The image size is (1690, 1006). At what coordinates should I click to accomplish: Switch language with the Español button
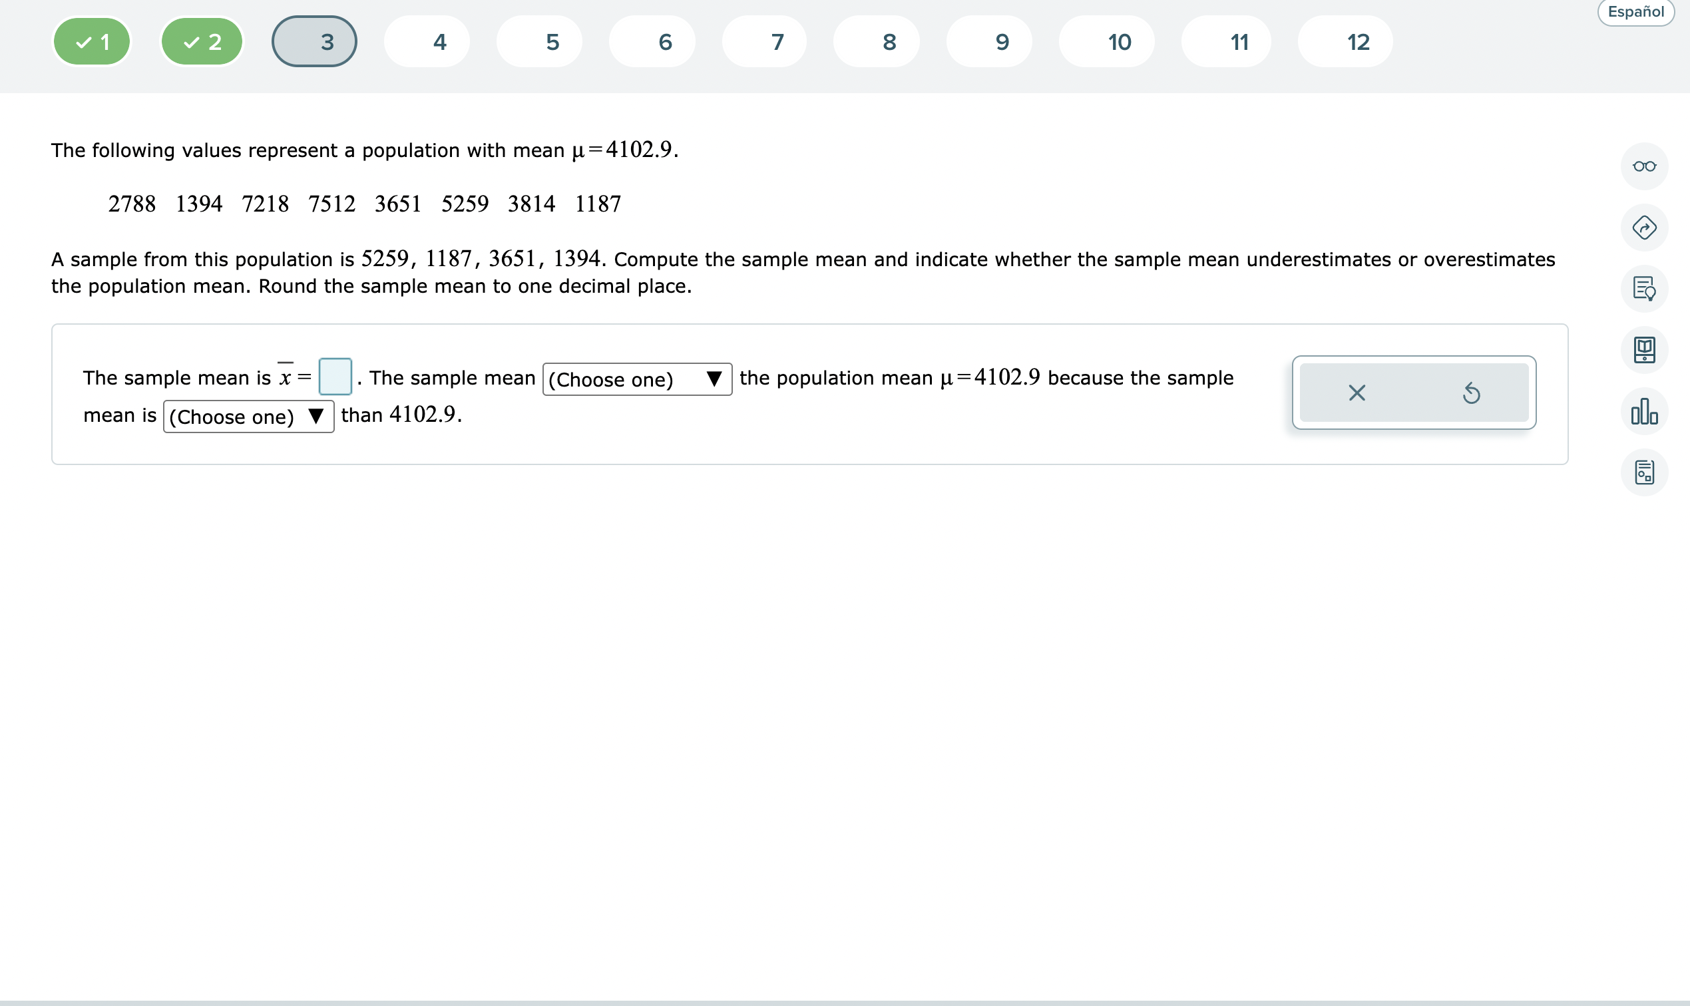point(1635,12)
